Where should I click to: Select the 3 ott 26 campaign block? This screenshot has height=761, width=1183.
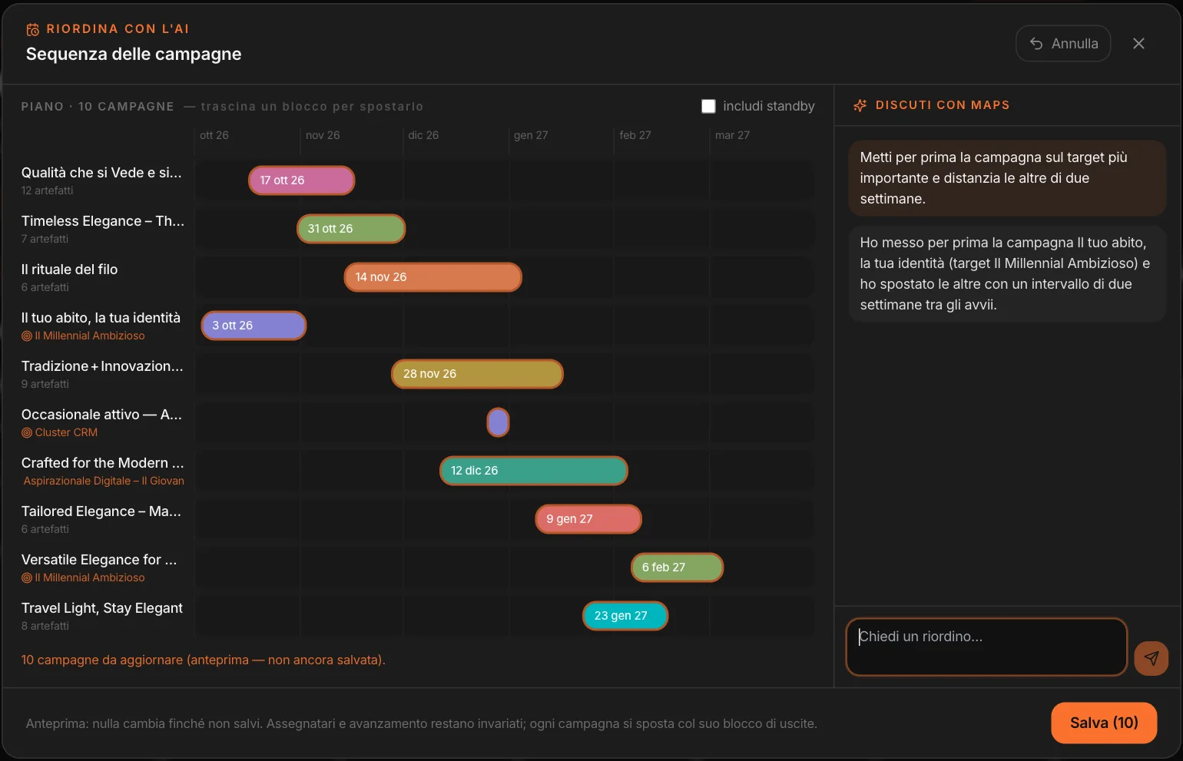click(253, 326)
